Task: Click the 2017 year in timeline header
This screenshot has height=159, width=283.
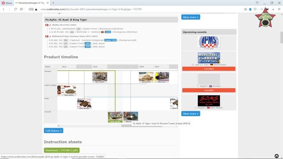Action: coord(157,67)
